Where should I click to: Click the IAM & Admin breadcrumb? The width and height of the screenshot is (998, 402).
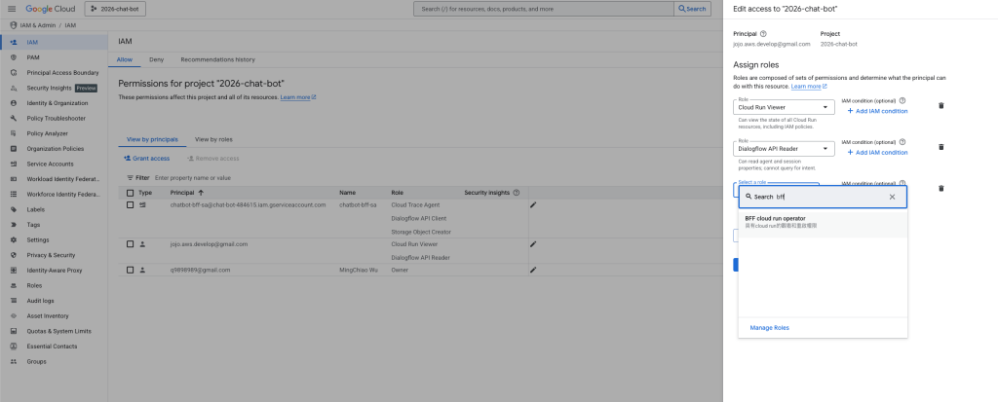(x=36, y=25)
